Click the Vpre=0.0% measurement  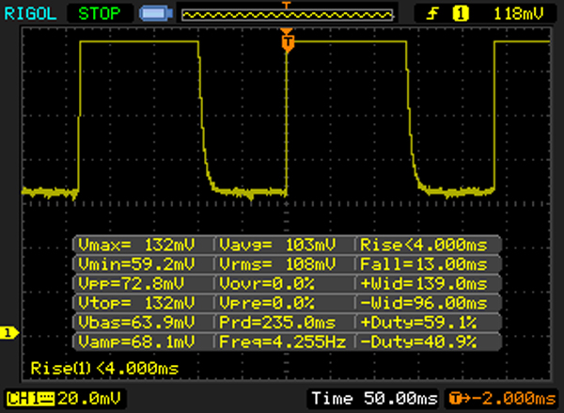click(267, 303)
